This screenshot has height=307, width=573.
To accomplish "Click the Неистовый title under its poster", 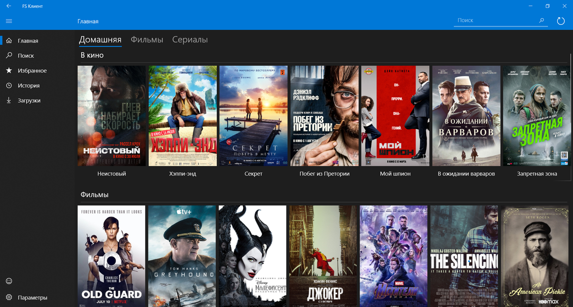I will 111,174.
